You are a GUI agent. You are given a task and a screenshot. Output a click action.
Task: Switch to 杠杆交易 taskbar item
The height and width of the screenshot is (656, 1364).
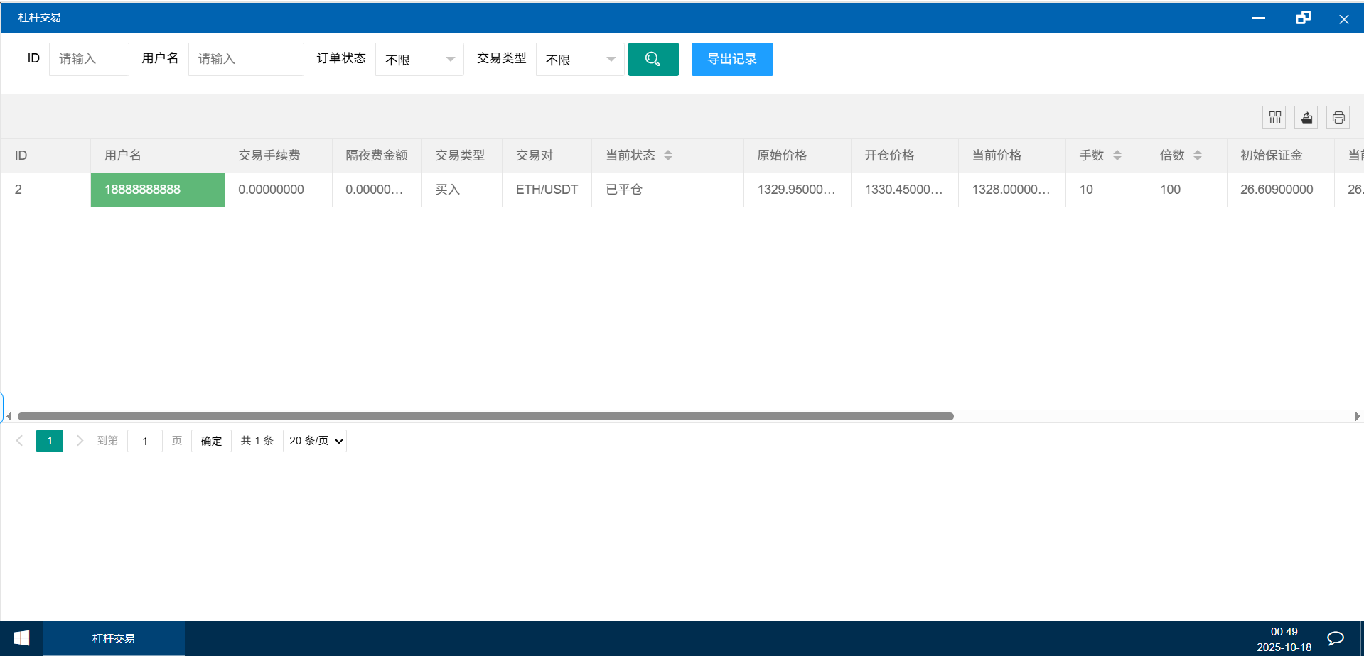[114, 638]
